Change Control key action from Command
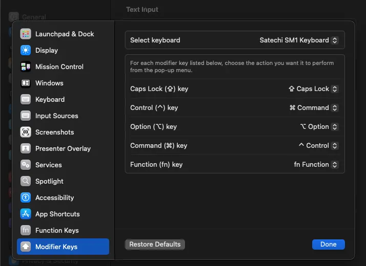This screenshot has width=366, height=266. click(x=314, y=107)
